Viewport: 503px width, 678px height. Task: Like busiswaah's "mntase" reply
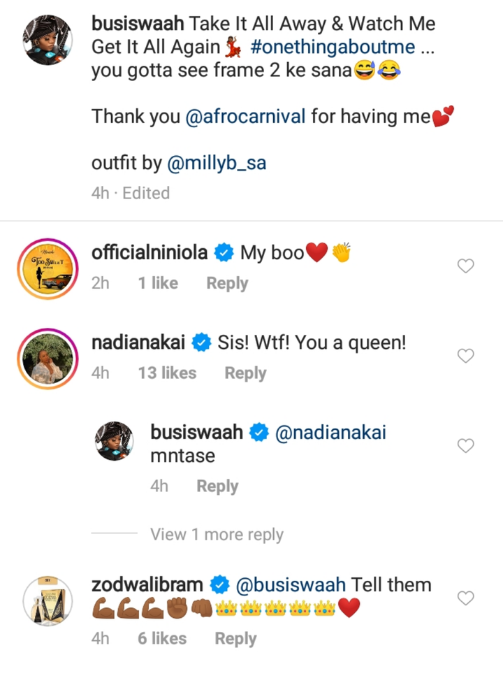(465, 445)
